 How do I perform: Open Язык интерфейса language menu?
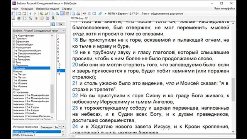224,8
